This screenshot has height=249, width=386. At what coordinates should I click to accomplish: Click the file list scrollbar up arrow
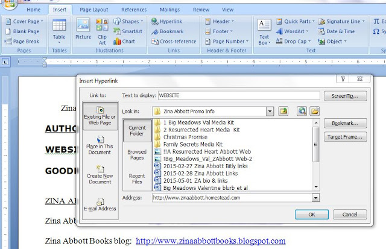pyautogui.click(x=316, y=122)
